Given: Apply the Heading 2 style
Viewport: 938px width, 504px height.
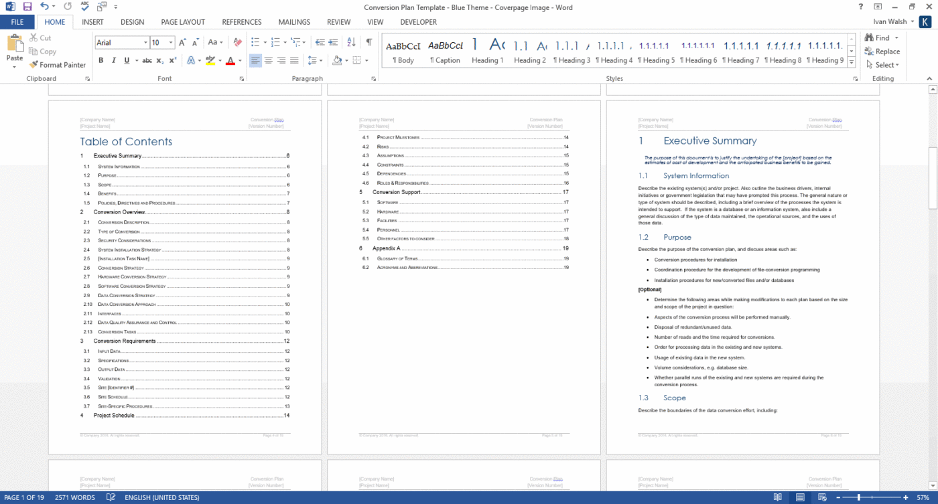Looking at the screenshot, I should (529, 52).
